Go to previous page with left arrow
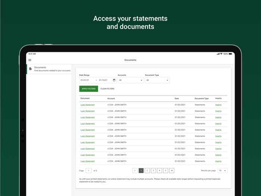 135,171
